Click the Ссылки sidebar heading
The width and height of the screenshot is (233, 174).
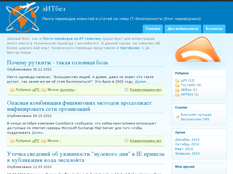tap(181, 108)
